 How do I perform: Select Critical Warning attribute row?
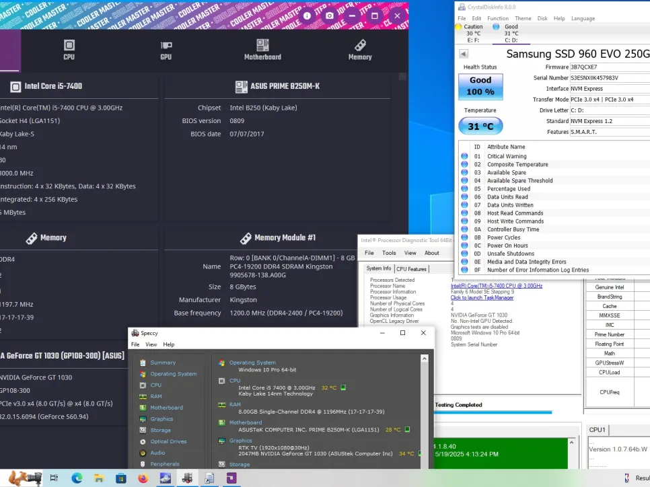554,156
